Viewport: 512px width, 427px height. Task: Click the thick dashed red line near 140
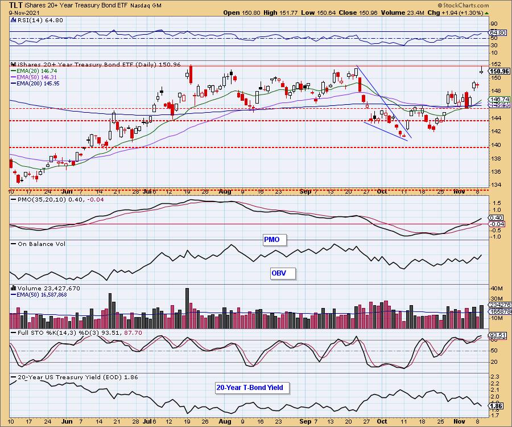tap(249, 147)
